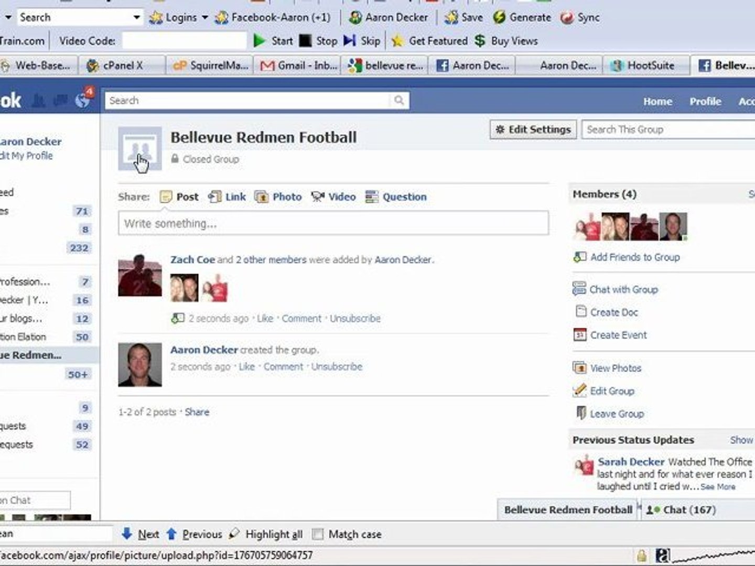Image resolution: width=755 pixels, height=566 pixels.
Task: Select the Question share option
Action: pyautogui.click(x=396, y=197)
